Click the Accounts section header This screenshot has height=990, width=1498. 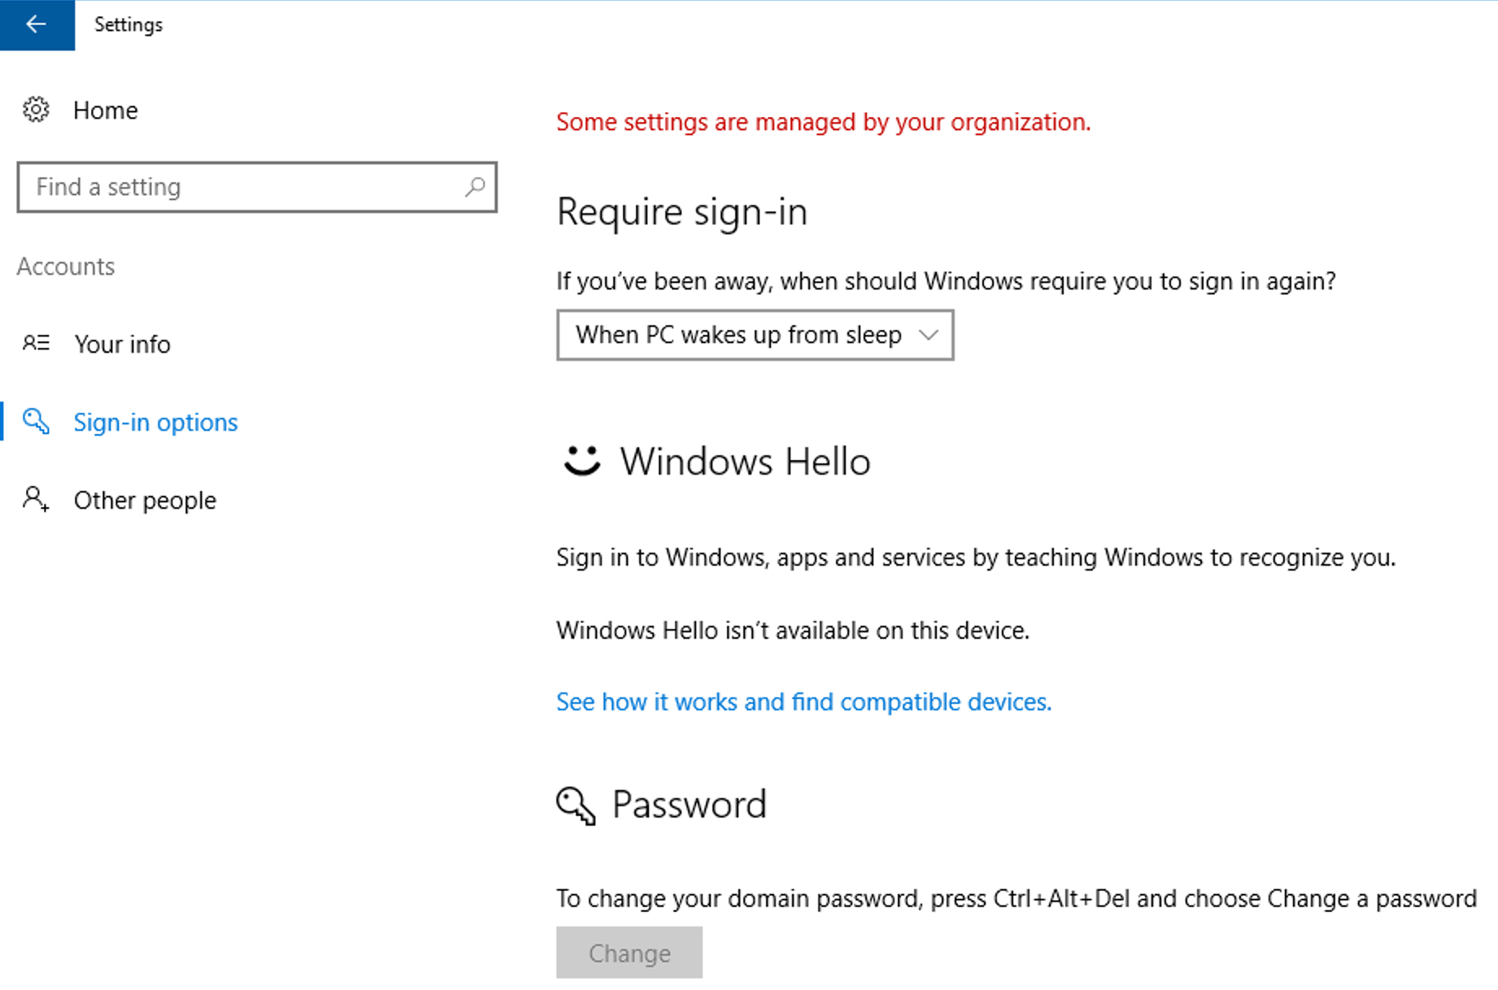coord(66,267)
